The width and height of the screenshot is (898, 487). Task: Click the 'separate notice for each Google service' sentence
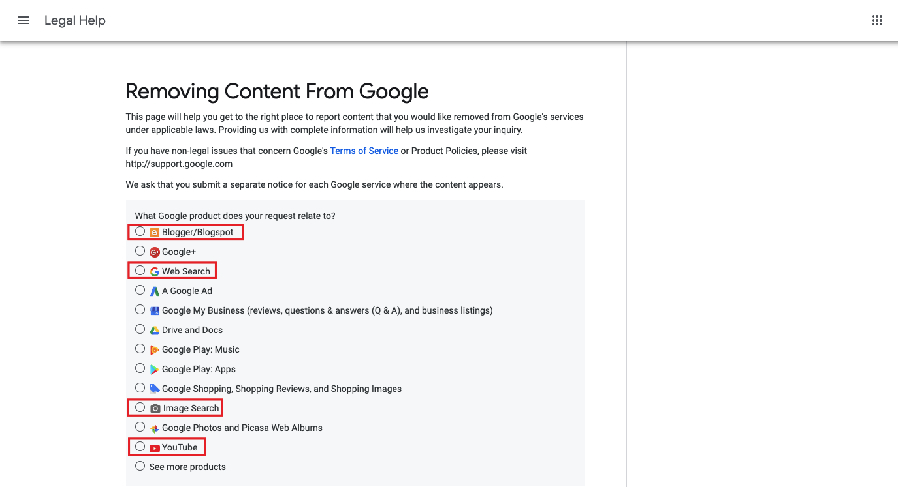(315, 184)
